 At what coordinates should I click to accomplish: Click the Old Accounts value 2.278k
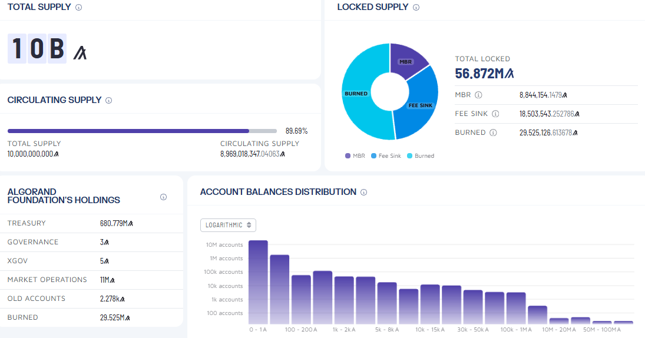[113, 299]
